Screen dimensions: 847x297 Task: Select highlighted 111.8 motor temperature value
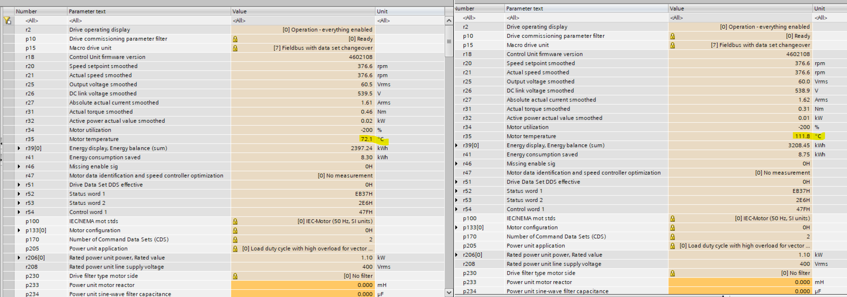click(802, 136)
